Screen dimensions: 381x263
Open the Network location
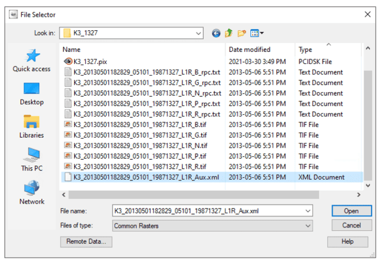click(x=32, y=193)
